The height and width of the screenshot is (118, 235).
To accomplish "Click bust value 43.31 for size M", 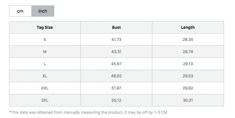I will coord(116,52).
